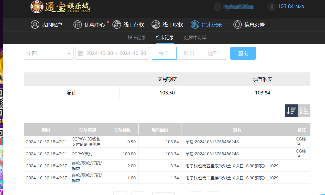Open the 处理中订单 tab

click(x=195, y=37)
